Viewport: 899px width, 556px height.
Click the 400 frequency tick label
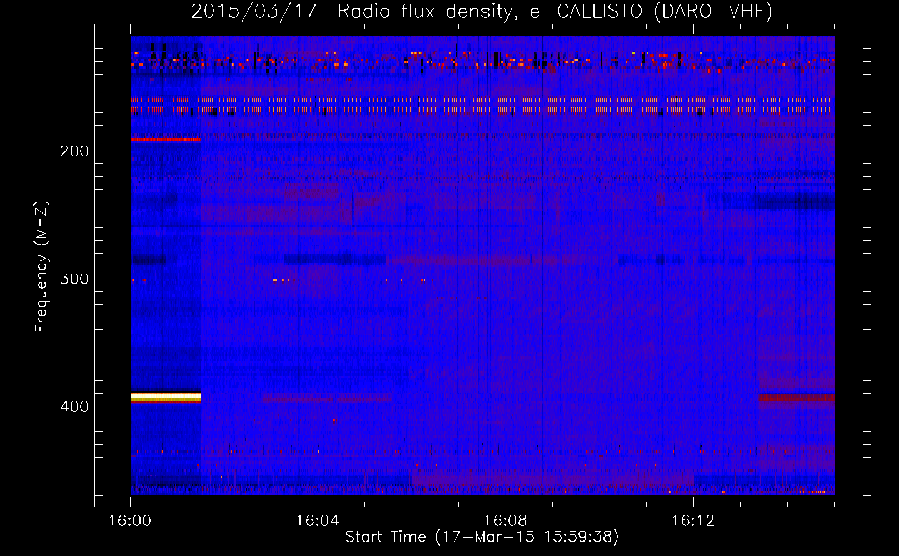tap(74, 406)
